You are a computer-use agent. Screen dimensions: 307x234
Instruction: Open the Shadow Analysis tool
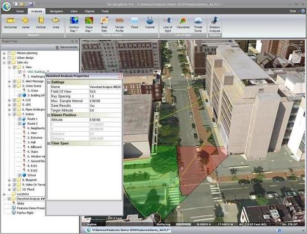tap(214, 24)
